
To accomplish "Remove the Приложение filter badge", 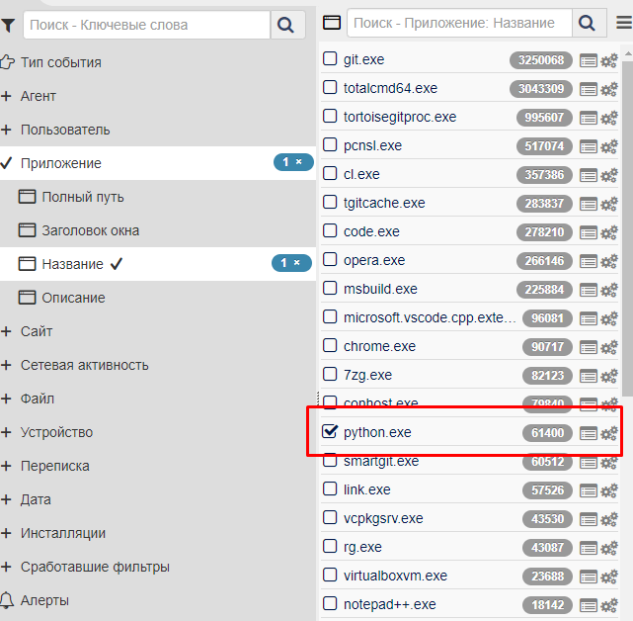I will [x=298, y=162].
